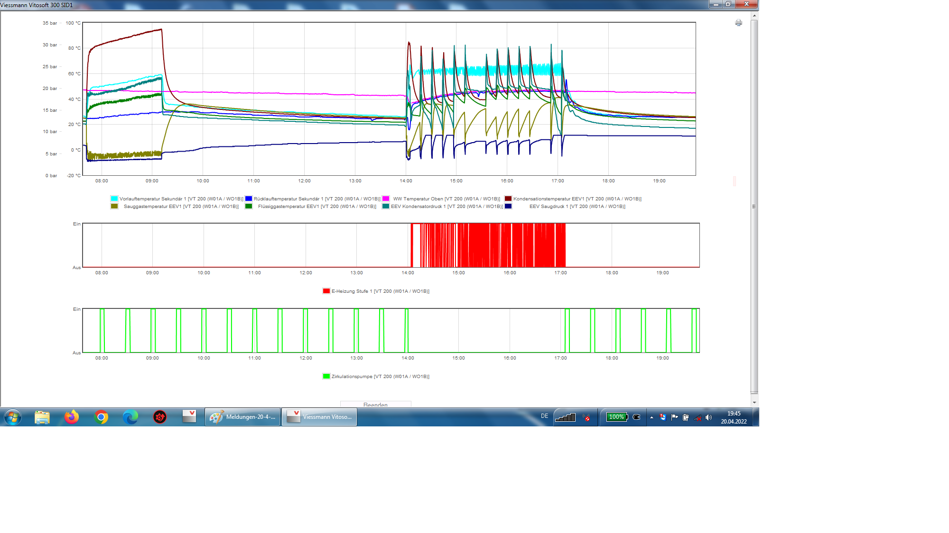The image size is (949, 533).
Task: Click green swatch for Zirkulationspumpe
Action: (x=326, y=376)
